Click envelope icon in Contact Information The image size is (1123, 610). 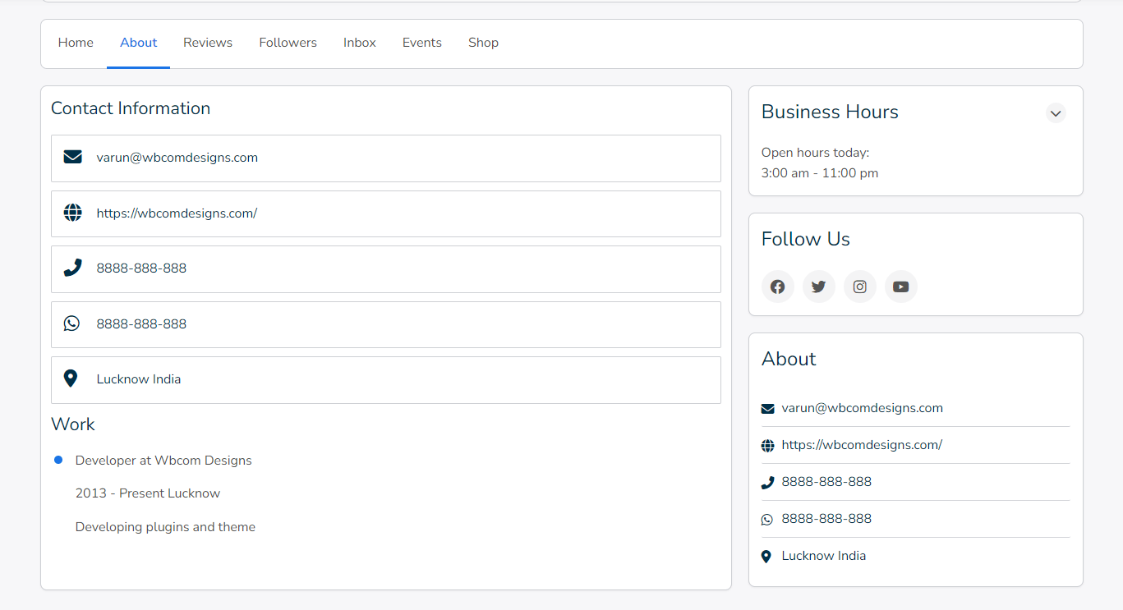point(72,157)
